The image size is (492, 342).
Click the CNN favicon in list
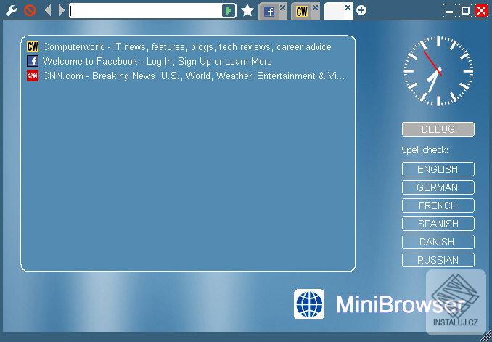33,76
